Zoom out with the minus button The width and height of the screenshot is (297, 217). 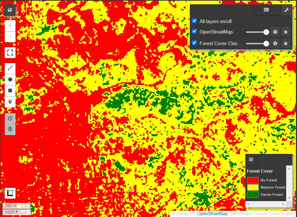point(10,37)
